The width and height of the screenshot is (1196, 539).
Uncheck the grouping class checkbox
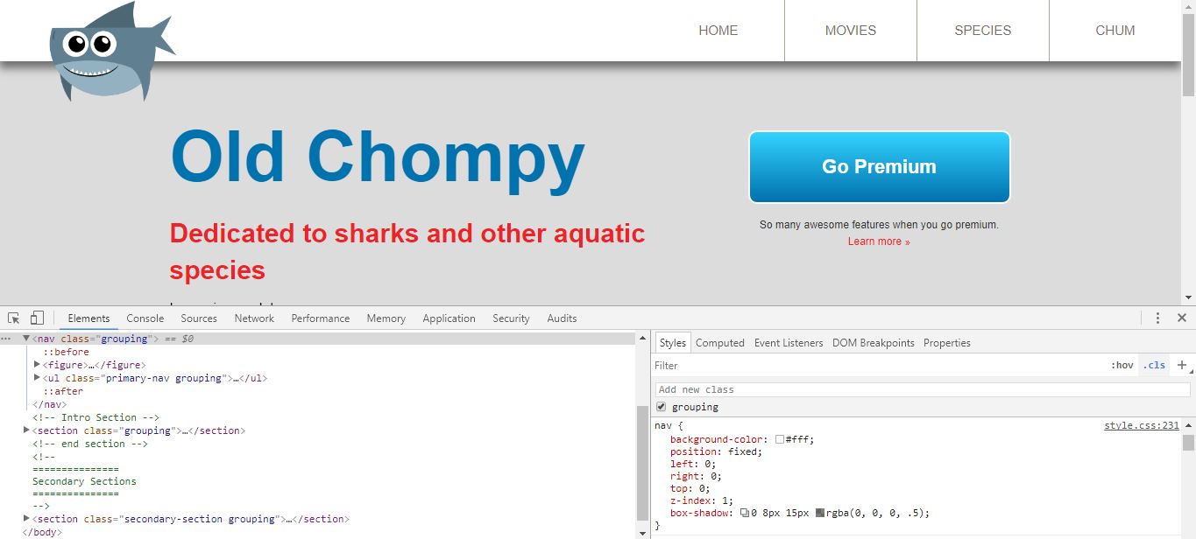pos(662,408)
